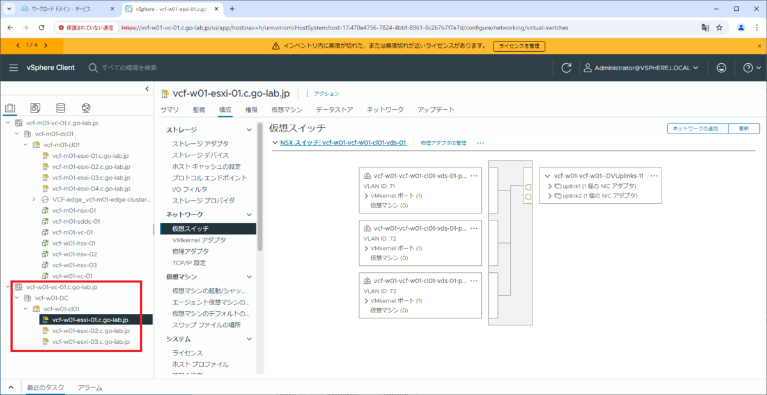Select the Storage inventory icon
The height and width of the screenshot is (395, 767).
pyautogui.click(x=61, y=108)
